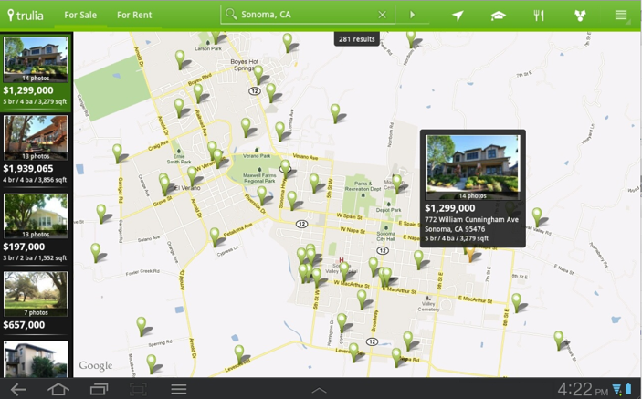Expand search options arrow next to search

pos(412,15)
